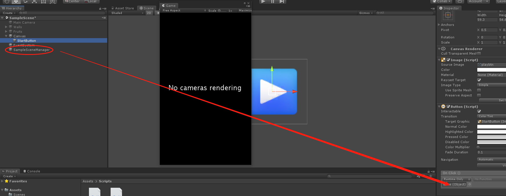Toggle scene lighting sun icon
Screen dimensions: 506x196
coord(158,13)
